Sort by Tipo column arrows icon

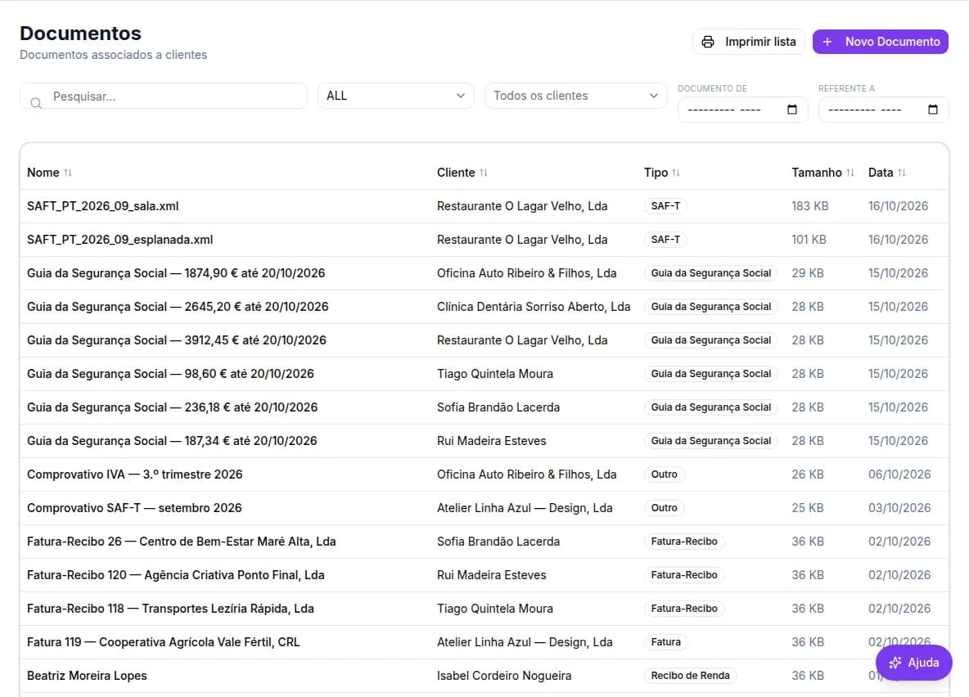point(676,173)
